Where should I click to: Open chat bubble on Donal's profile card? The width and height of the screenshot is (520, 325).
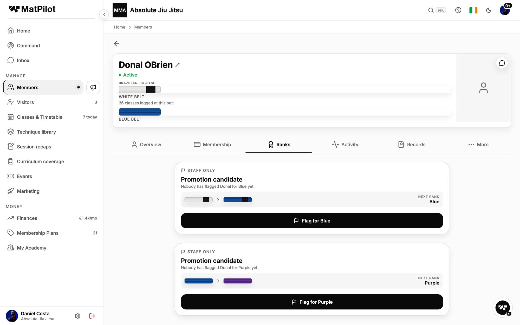click(502, 63)
